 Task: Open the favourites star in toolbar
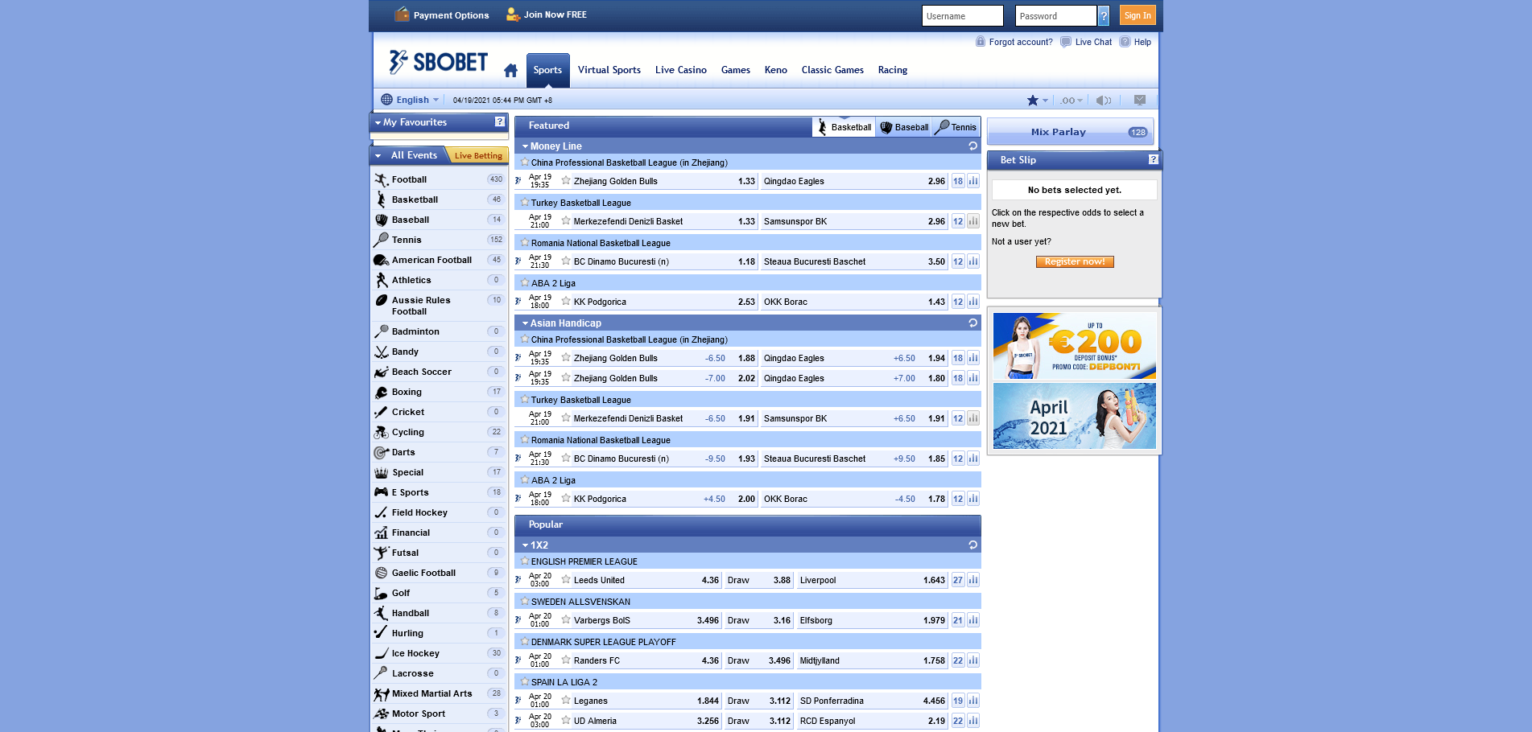pos(1033,101)
